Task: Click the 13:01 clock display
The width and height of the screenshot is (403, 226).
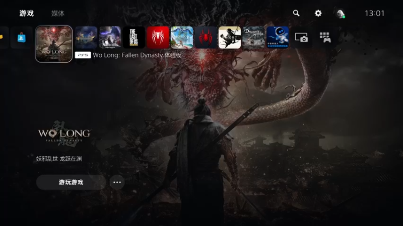Action: point(374,14)
